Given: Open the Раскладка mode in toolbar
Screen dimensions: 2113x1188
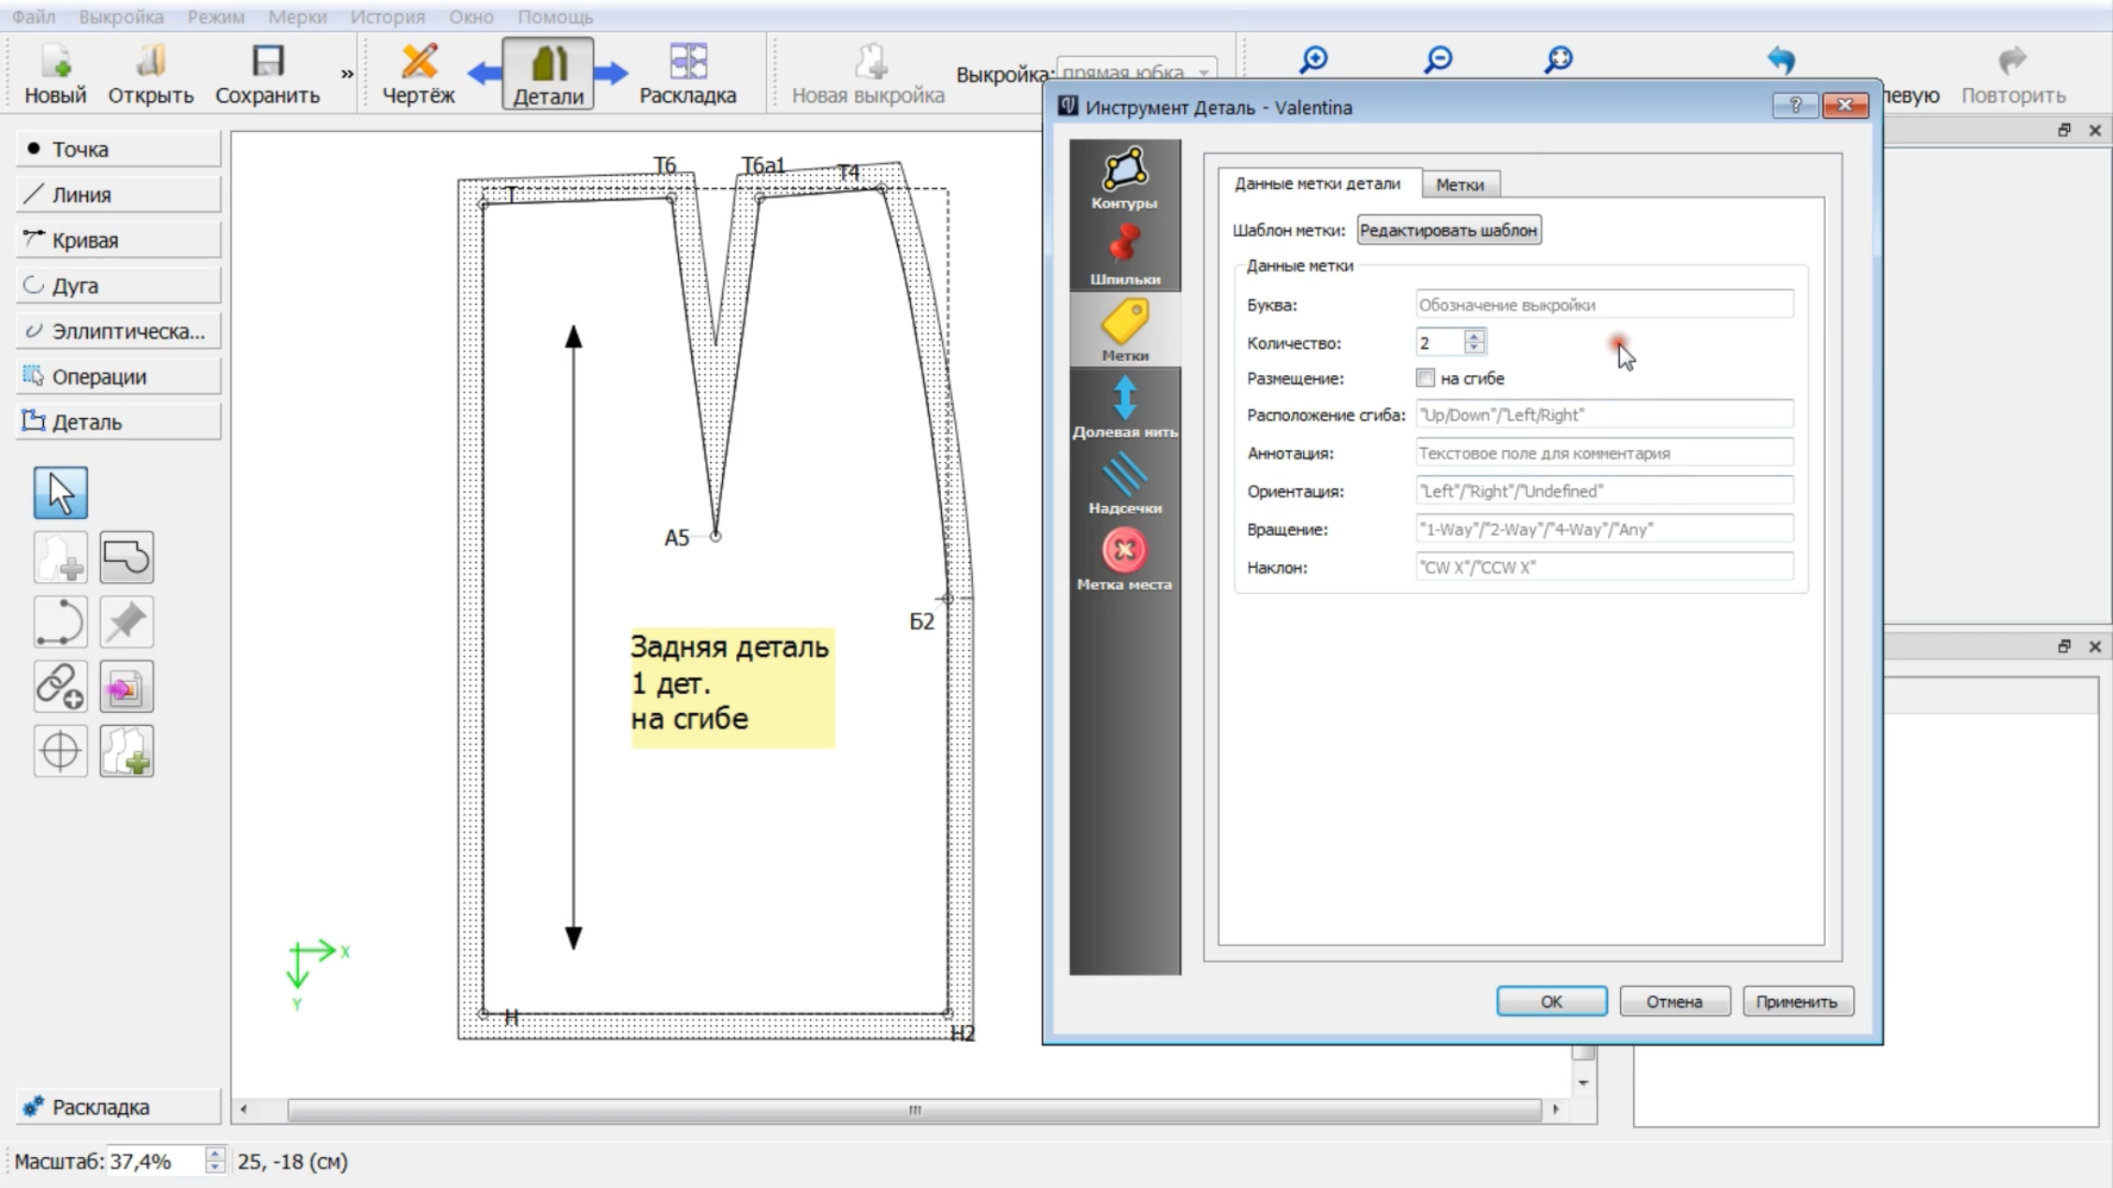Looking at the screenshot, I should [x=687, y=74].
